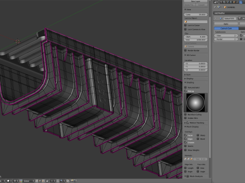Click the New Layer button
Screen dimensions: 245x183
click(x=195, y=2)
